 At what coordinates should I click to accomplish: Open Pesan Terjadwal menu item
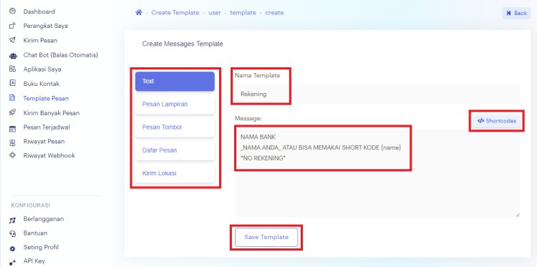(47, 127)
